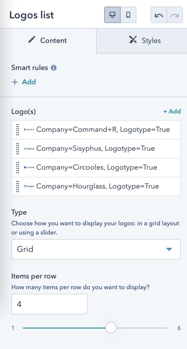Image resolution: width=187 pixels, height=349 pixels.
Task: Open the Type dropdown showing Grid
Action: tap(96, 249)
